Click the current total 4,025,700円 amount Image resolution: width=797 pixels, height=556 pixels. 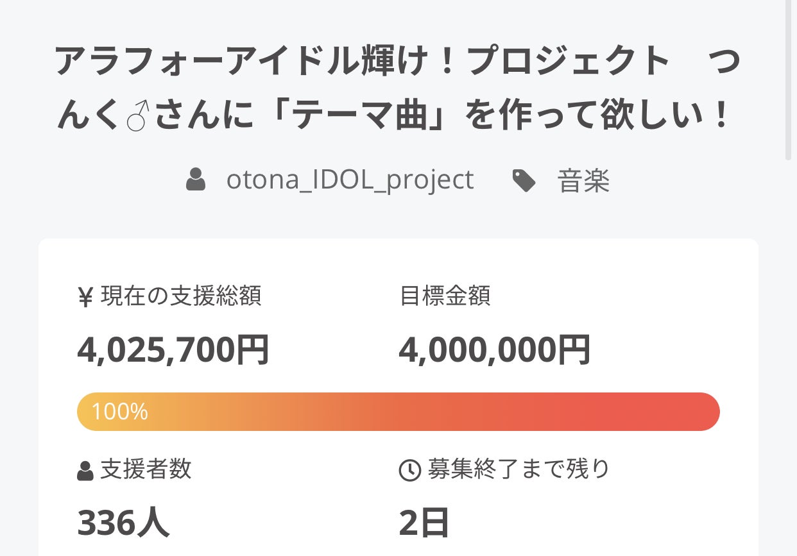click(x=173, y=350)
